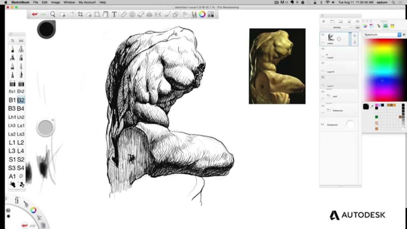Click the sculpture reference photo
The image size is (407, 229).
(x=277, y=65)
